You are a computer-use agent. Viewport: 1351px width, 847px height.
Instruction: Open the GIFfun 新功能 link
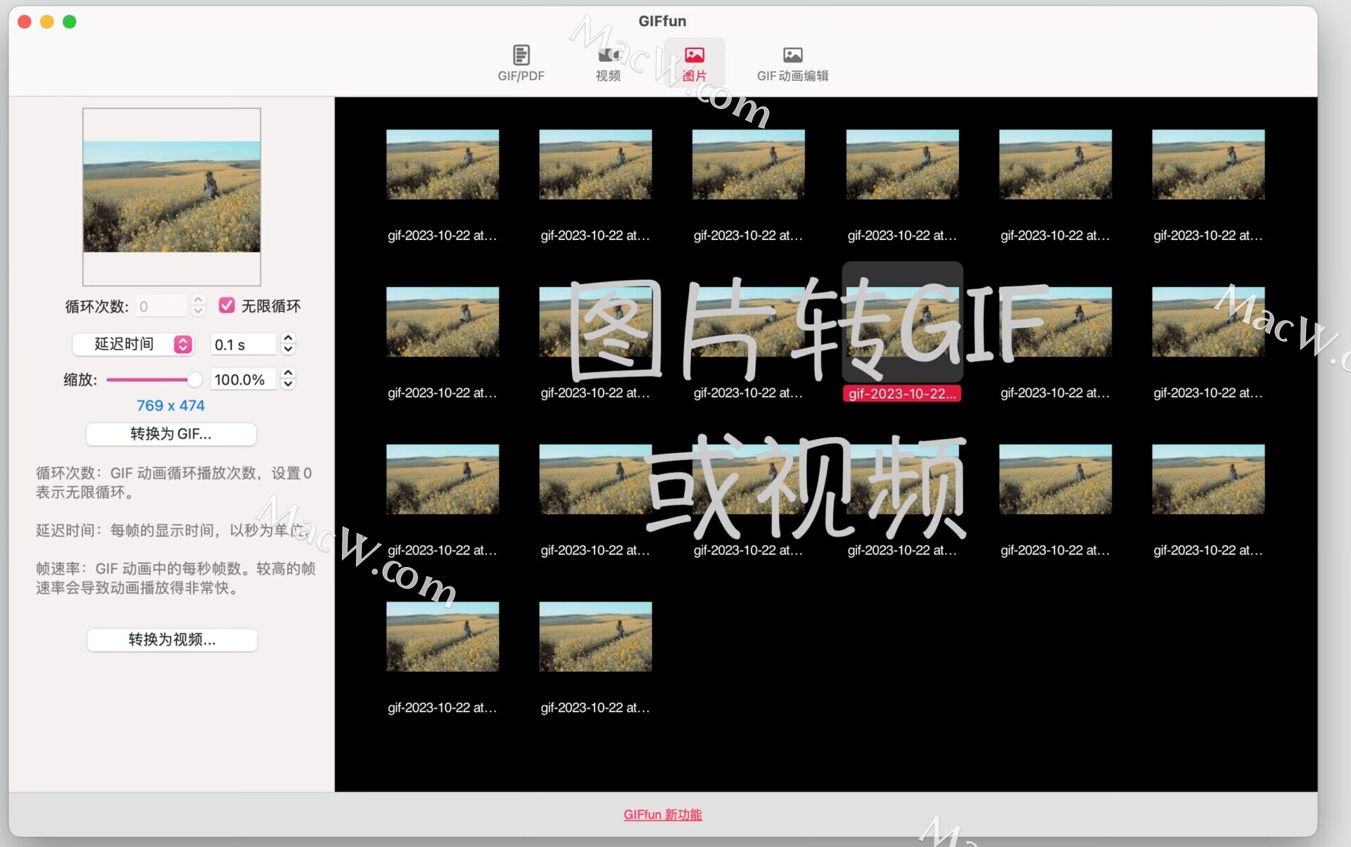click(x=663, y=815)
